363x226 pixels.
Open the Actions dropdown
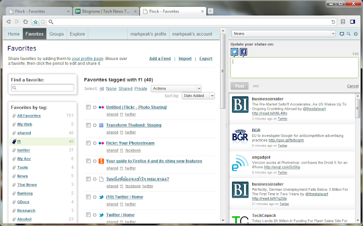[x=176, y=88]
